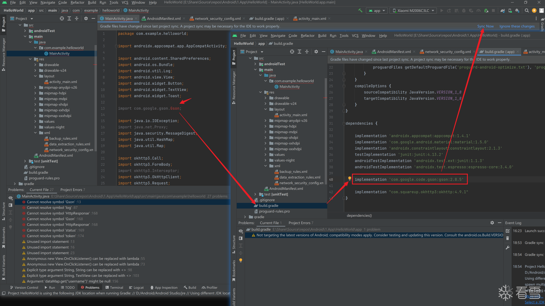The width and height of the screenshot is (545, 306).
Task: Open the Gradle tool window elephant icon
Action: click(x=542, y=19)
